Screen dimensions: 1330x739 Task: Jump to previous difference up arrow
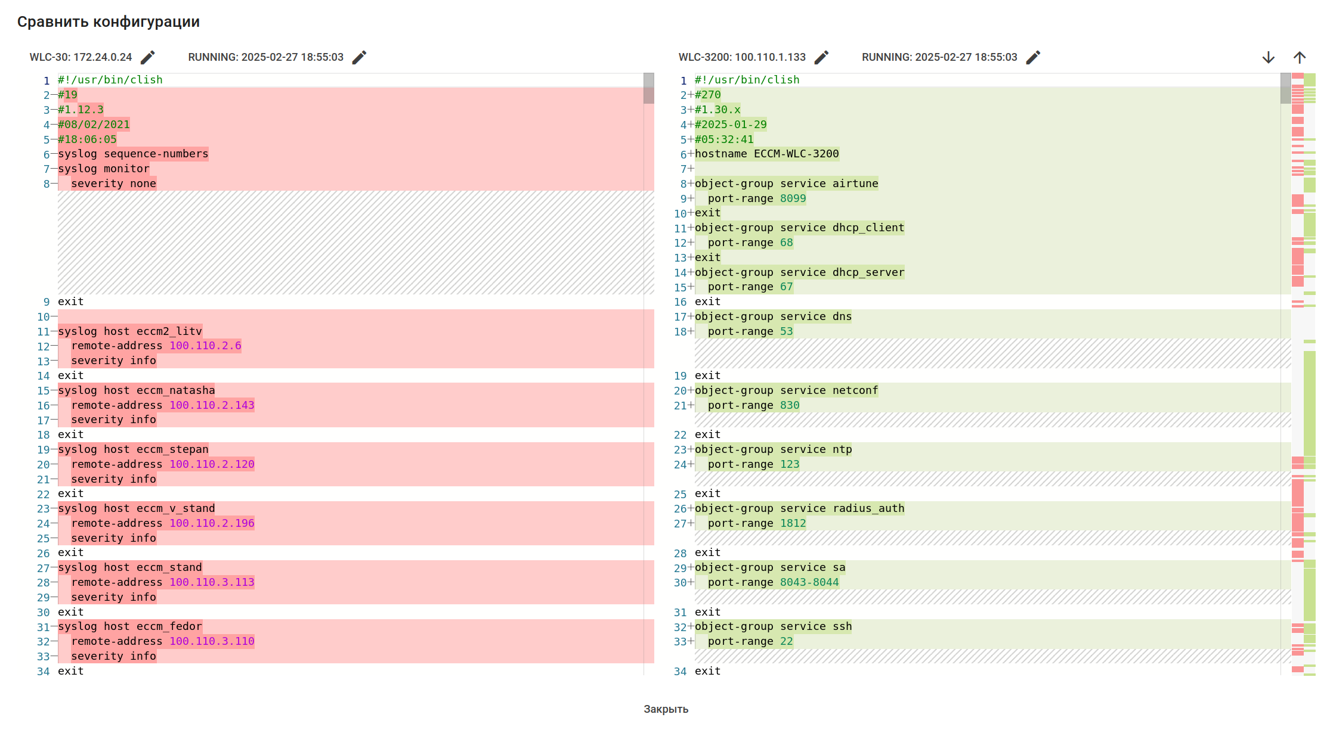click(x=1300, y=57)
